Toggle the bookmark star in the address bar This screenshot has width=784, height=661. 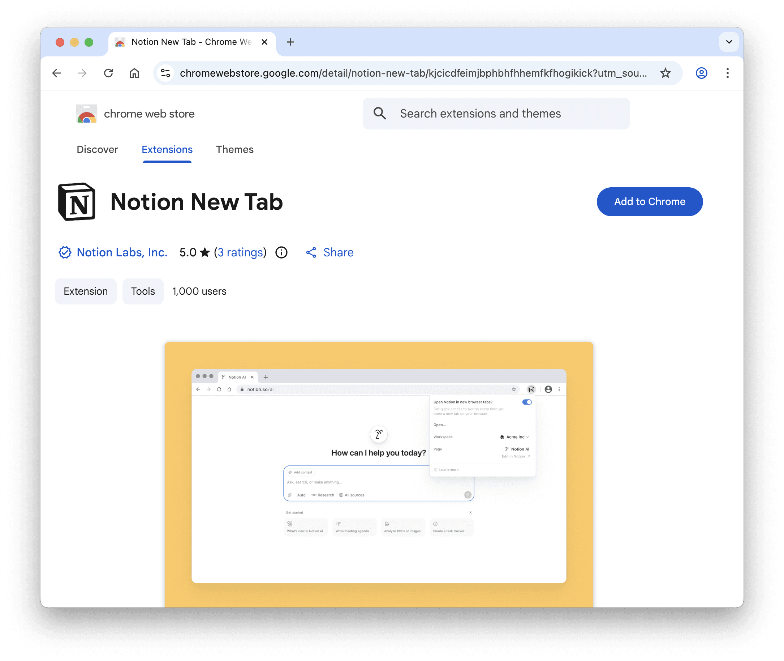click(666, 73)
